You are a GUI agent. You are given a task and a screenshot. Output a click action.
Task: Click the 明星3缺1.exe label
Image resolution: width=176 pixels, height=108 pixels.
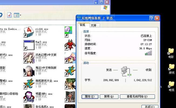pos(44,94)
